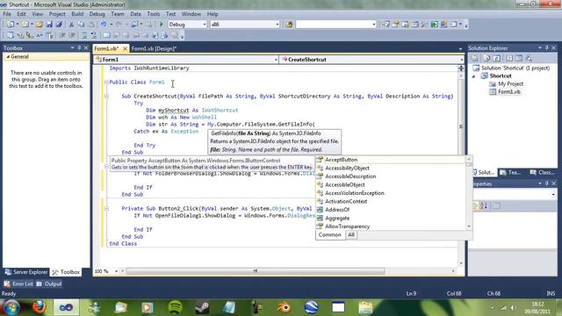Pin the Toolbox panel

(x=79, y=47)
